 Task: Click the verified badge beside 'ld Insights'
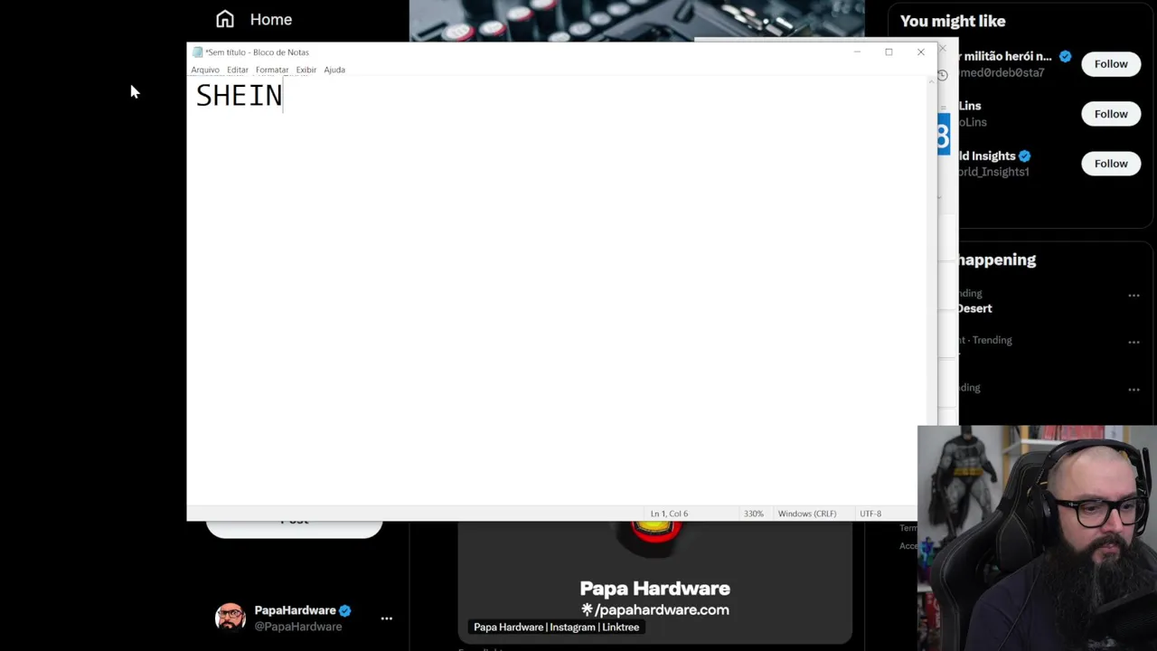coord(1024,156)
